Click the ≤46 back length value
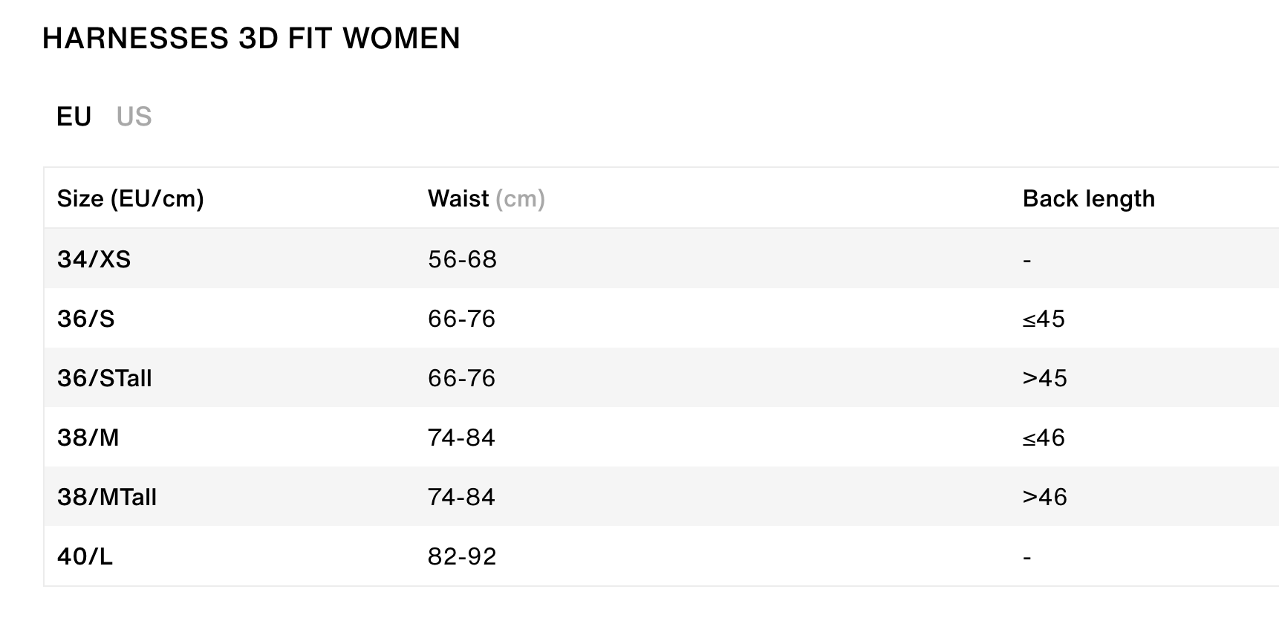Screen dimensions: 1279x621 pyautogui.click(x=1044, y=438)
